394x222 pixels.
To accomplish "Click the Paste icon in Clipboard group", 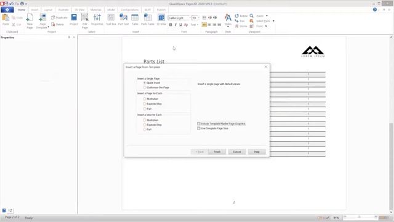I will tap(6, 18).
